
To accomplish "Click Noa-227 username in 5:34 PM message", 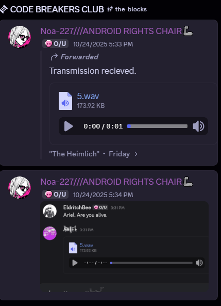I will coord(111,182).
